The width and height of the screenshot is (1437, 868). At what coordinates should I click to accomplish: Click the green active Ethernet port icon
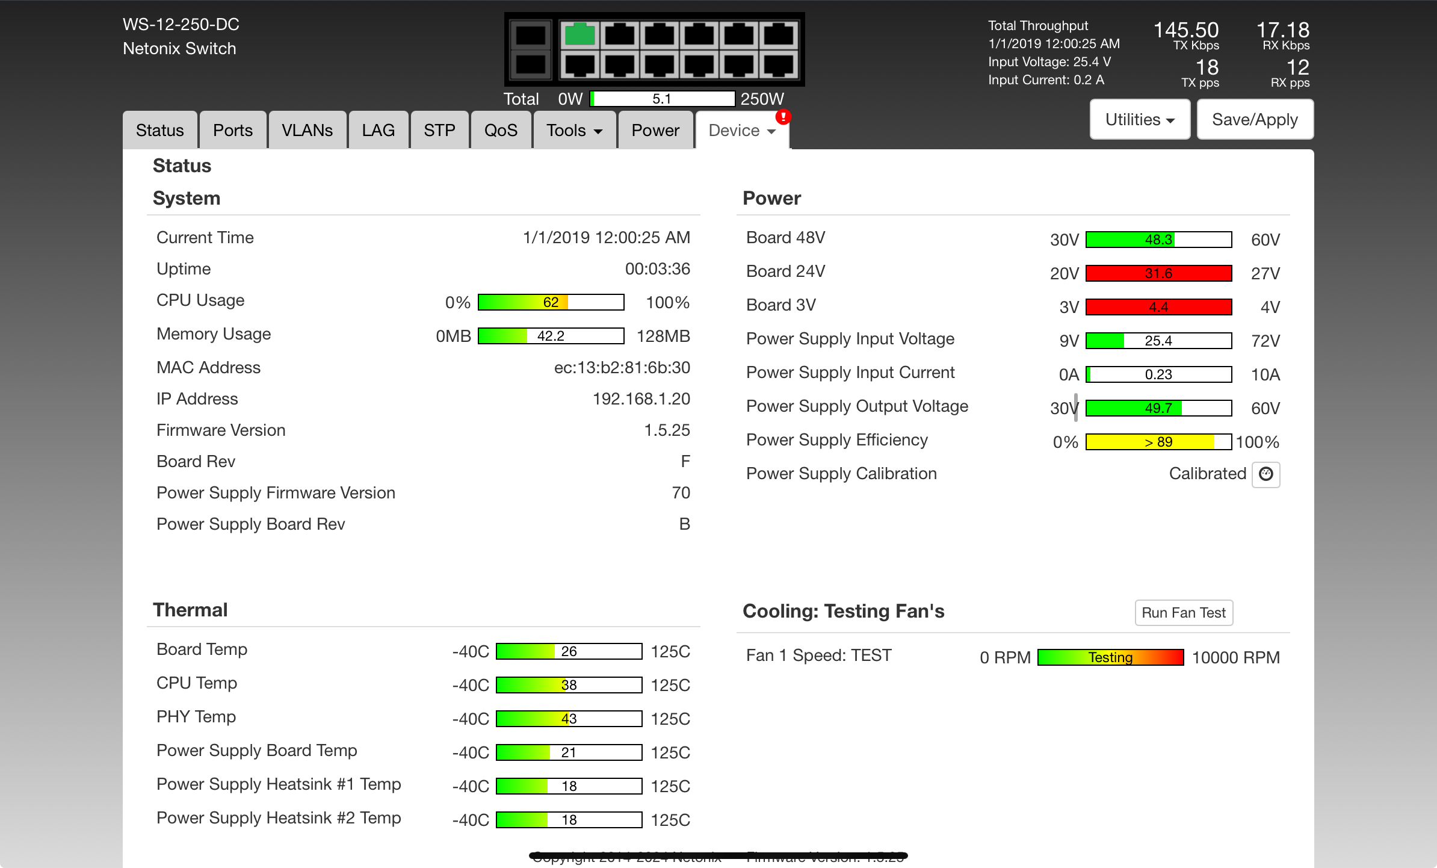point(579,35)
